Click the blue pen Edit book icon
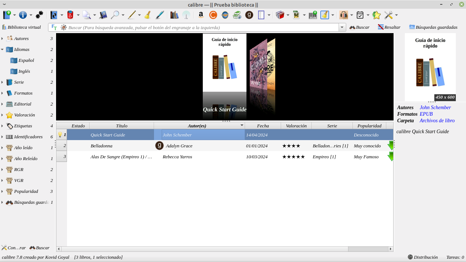 pos(159,15)
